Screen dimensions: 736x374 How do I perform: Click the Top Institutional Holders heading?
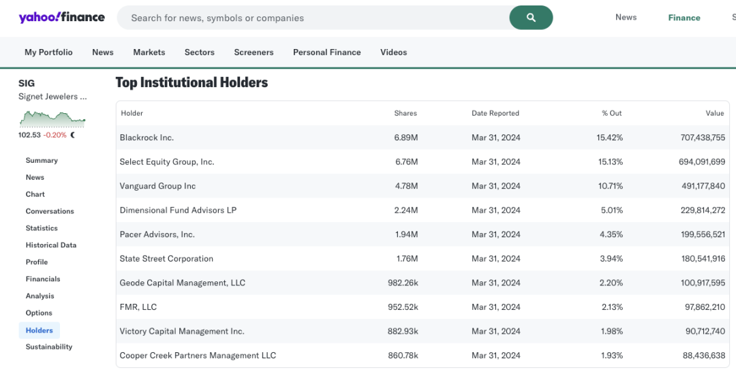(191, 82)
